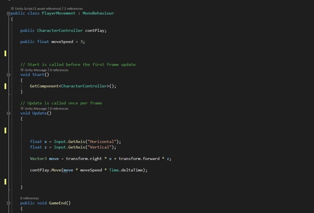The image size is (314, 213).
Task: Open '0 references' link above Update
Action: coord(59,108)
